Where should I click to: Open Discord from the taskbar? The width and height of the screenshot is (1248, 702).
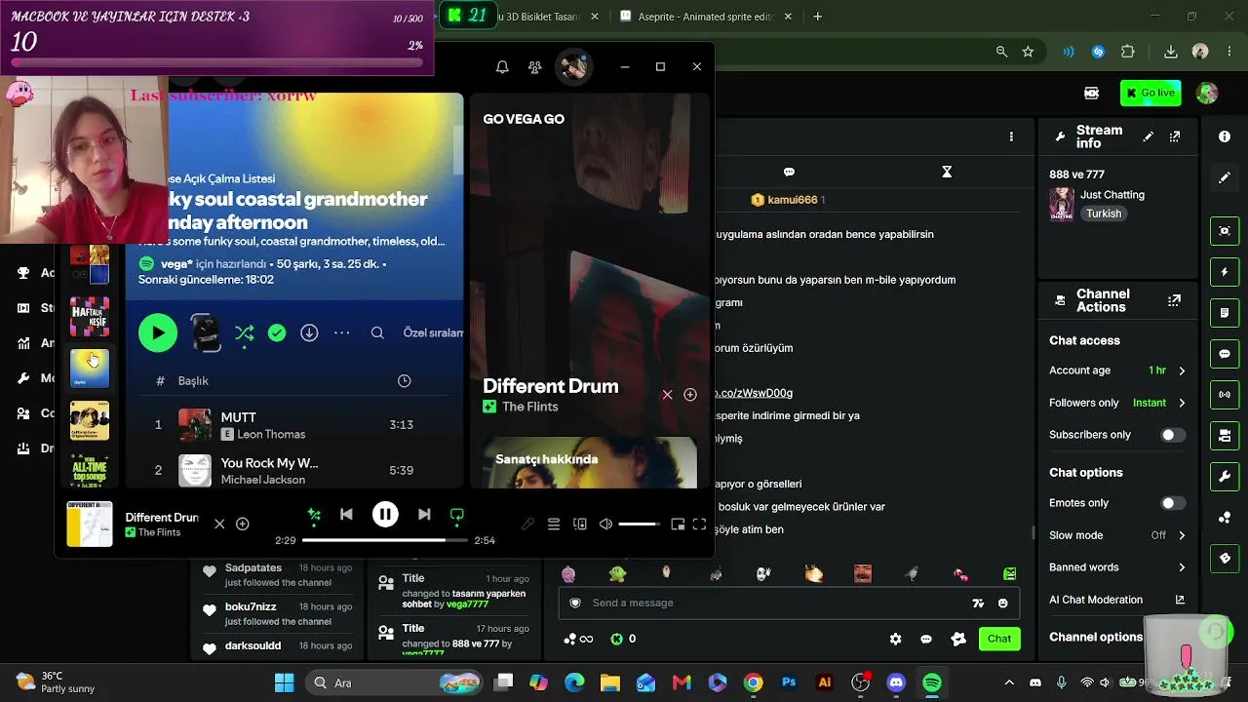896,682
